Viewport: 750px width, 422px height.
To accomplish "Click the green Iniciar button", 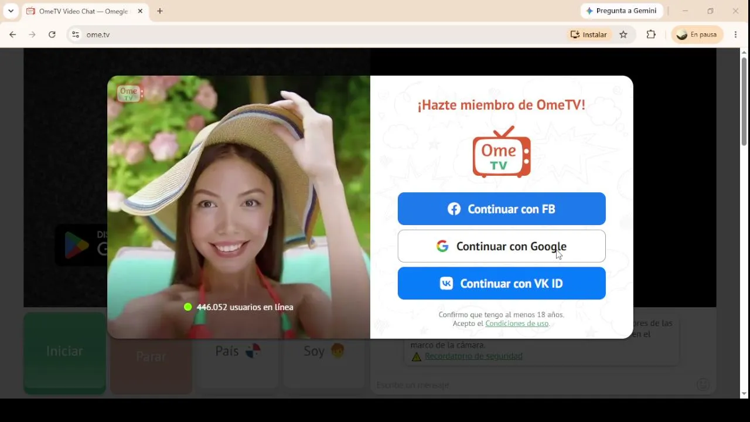I will 64,352.
